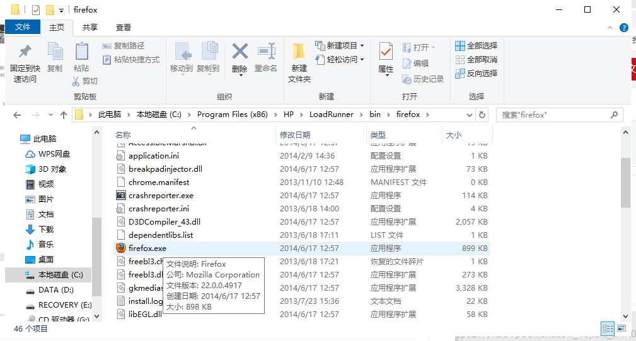The image size is (636, 341).
Task: Open address bar history dropdown
Action: point(470,115)
